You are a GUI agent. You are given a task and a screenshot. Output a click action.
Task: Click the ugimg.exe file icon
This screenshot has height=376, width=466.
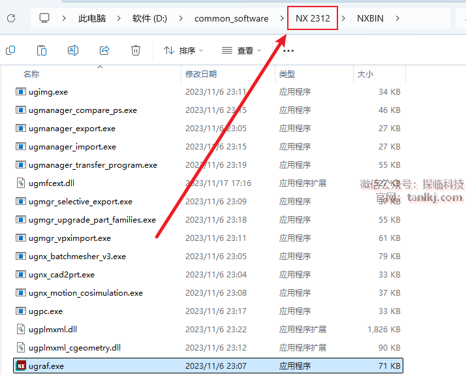tap(21, 92)
